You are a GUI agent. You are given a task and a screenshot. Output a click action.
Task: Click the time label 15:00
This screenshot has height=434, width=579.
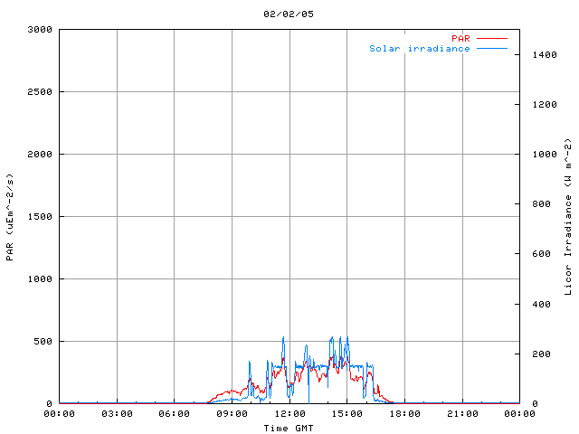(x=347, y=414)
